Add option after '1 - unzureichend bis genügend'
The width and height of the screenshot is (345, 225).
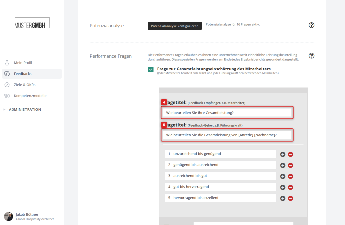(283, 154)
